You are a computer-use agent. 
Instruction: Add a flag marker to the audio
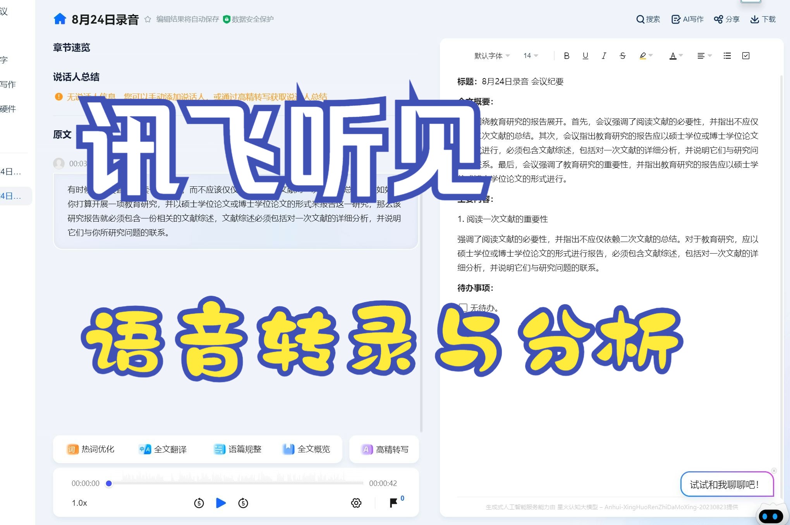click(x=393, y=503)
